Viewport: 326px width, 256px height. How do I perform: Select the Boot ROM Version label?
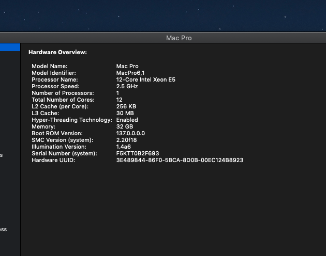coord(57,133)
